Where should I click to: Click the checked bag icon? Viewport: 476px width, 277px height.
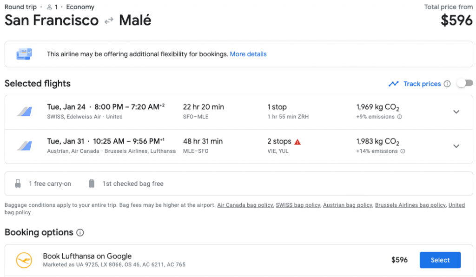click(x=92, y=184)
